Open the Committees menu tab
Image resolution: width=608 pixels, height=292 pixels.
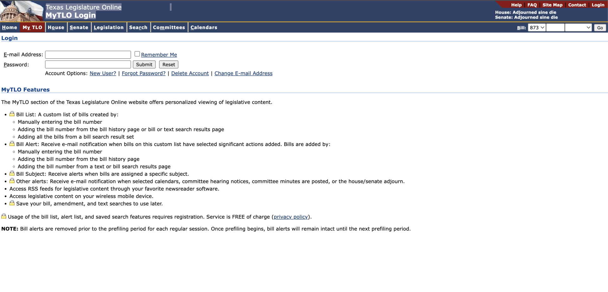tap(169, 27)
